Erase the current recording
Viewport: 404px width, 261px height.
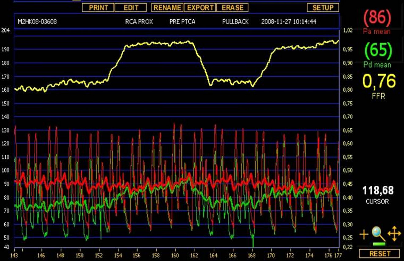click(x=233, y=8)
